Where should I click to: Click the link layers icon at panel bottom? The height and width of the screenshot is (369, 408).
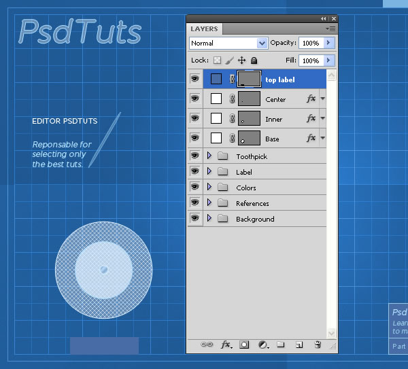point(207,345)
